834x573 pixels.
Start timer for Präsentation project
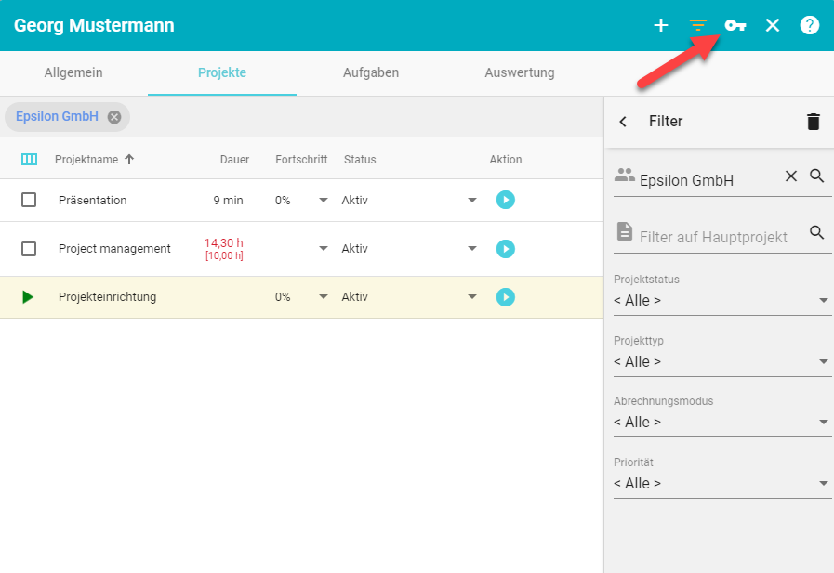point(505,200)
